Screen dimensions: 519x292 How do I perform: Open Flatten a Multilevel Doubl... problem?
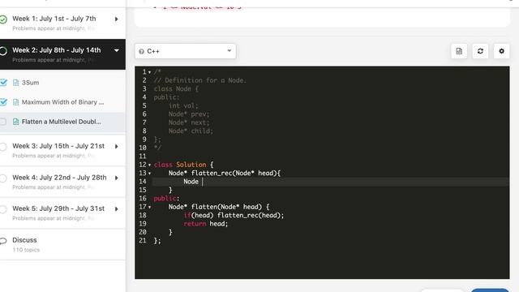click(x=62, y=122)
